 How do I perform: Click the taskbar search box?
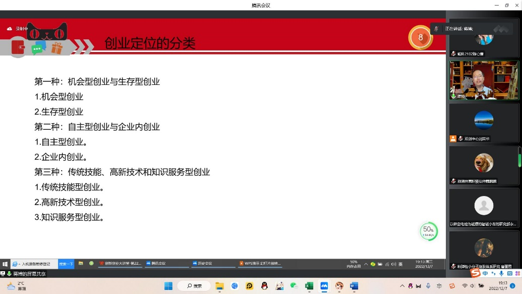[195, 286]
